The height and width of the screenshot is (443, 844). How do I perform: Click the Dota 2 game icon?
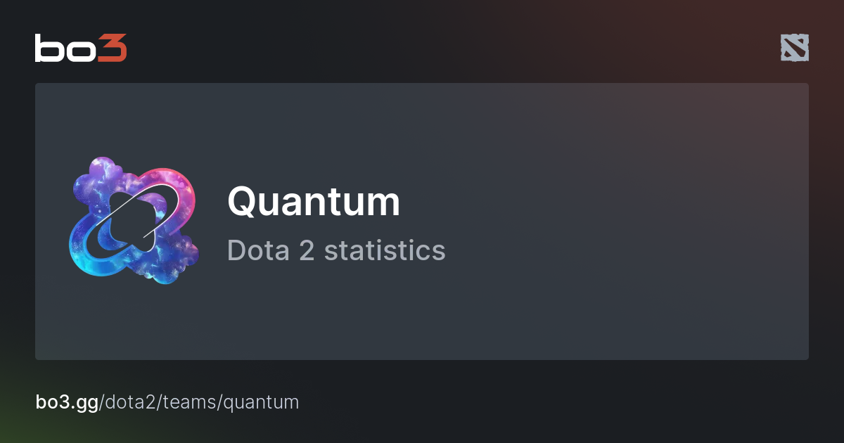794,48
